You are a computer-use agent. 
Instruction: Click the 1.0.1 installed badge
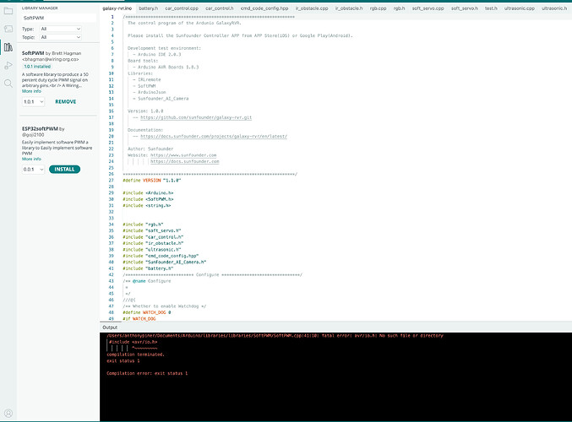pyautogui.click(x=37, y=67)
